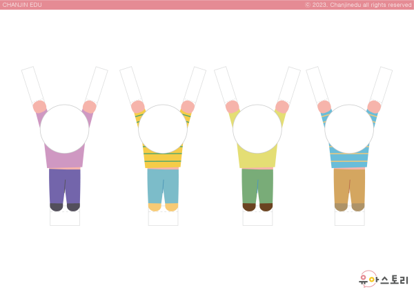This screenshot has width=414, height=292.
Task: Select the yellow striped-shirt figure's blank face circle
Action: click(x=163, y=129)
